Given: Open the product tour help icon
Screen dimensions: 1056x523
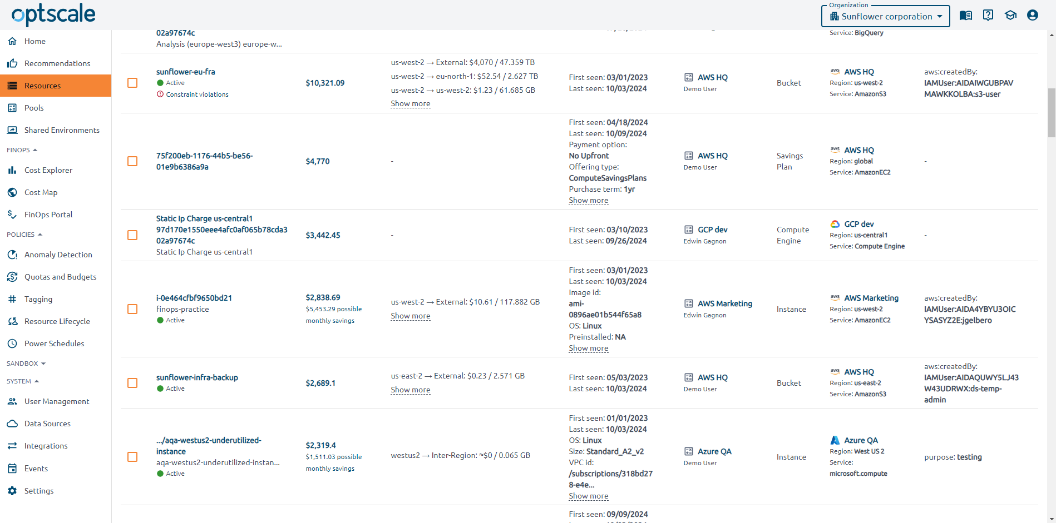Looking at the screenshot, I should point(988,16).
